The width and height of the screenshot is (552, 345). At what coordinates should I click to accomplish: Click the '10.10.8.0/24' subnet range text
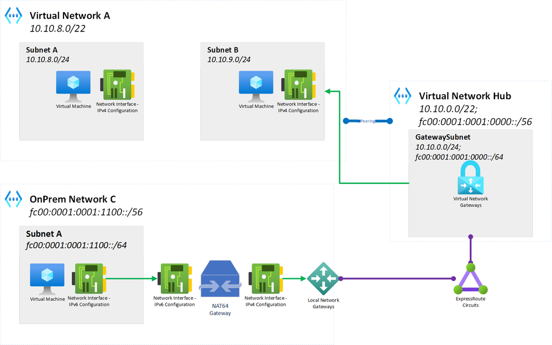pos(47,60)
